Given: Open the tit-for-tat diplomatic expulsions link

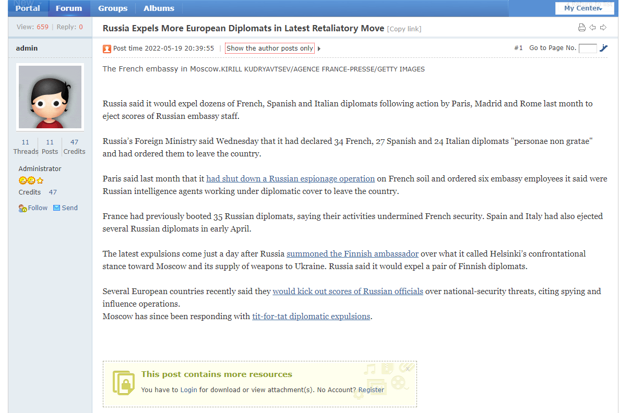Looking at the screenshot, I should coord(311,316).
